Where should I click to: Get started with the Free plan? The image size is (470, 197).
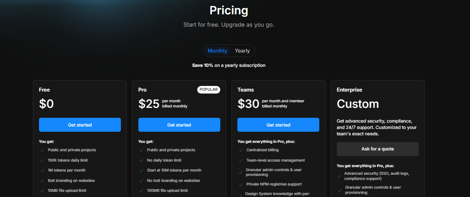click(80, 125)
